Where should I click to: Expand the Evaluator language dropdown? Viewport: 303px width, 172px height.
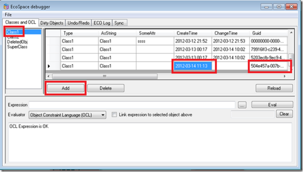point(103,115)
